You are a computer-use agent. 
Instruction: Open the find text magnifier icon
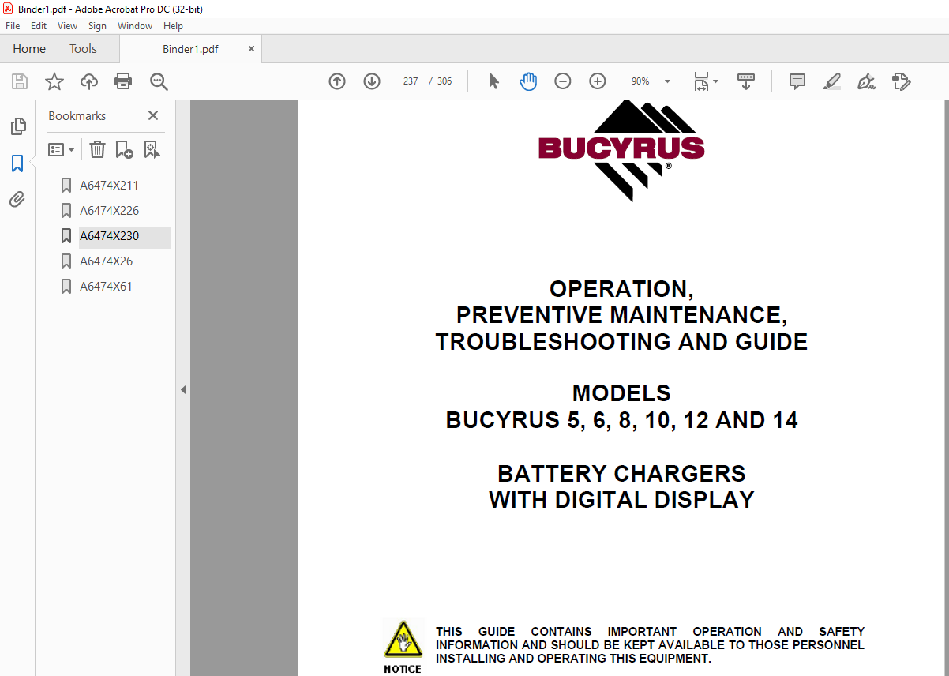coord(159,81)
